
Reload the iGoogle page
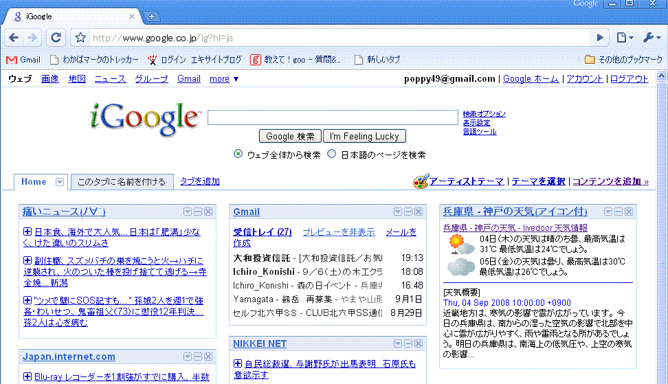[56, 38]
